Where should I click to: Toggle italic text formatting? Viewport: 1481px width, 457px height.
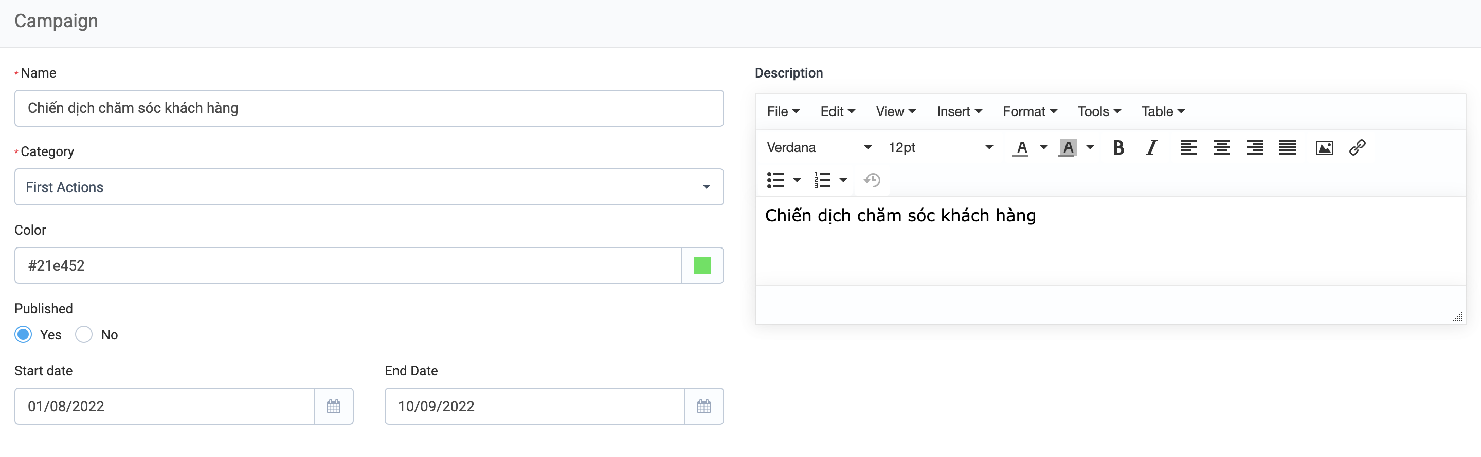[x=1151, y=147]
